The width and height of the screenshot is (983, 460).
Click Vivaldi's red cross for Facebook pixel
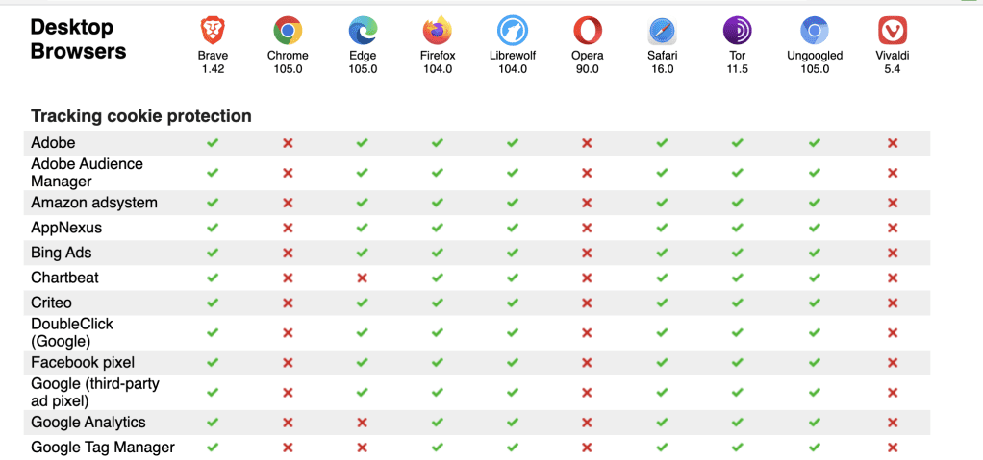point(893,362)
